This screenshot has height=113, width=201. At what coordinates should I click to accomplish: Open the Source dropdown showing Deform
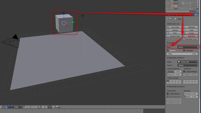tap(188, 65)
